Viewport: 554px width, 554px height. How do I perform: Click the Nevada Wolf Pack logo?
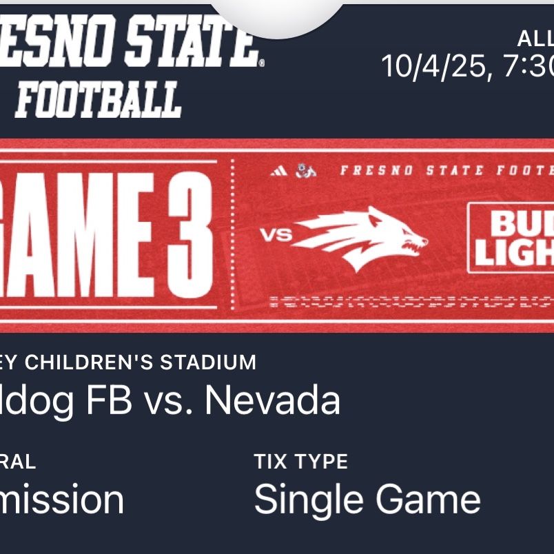359,238
